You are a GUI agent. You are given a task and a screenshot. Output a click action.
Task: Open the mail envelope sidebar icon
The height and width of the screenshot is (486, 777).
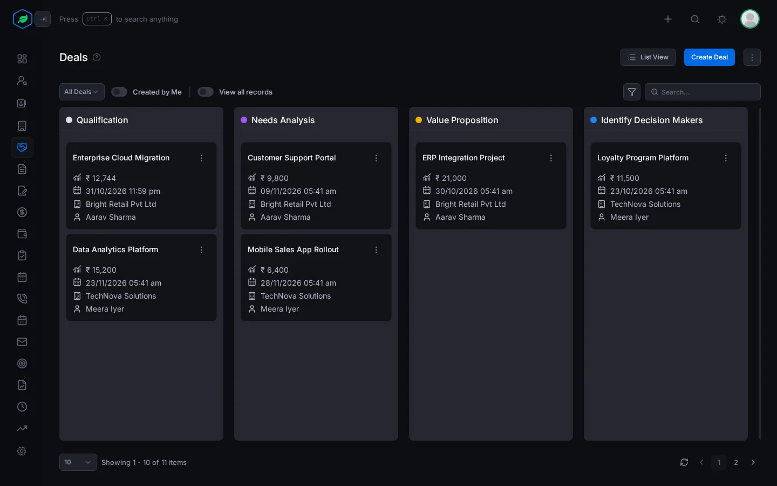22,342
